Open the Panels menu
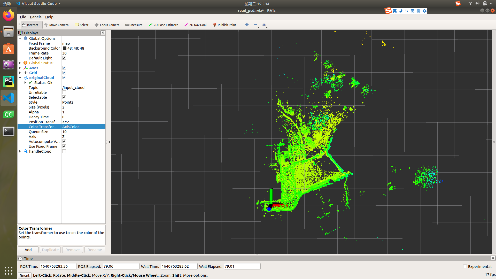The image size is (496, 279). [x=35, y=17]
